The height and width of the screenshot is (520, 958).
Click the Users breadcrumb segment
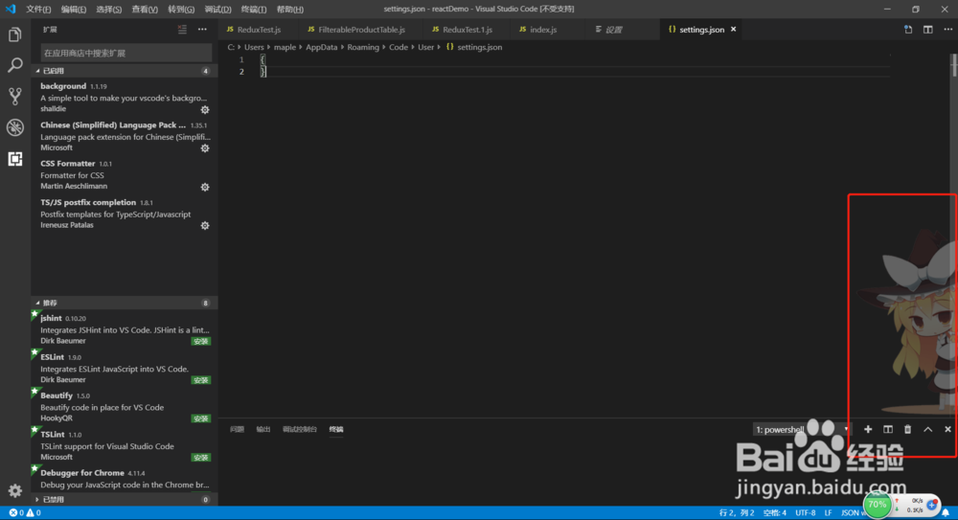click(x=254, y=47)
